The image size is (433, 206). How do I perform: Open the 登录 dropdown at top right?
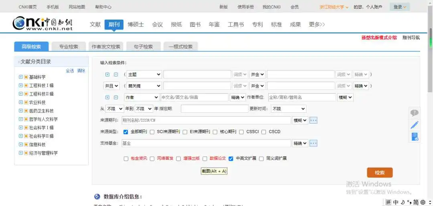pos(400,7)
